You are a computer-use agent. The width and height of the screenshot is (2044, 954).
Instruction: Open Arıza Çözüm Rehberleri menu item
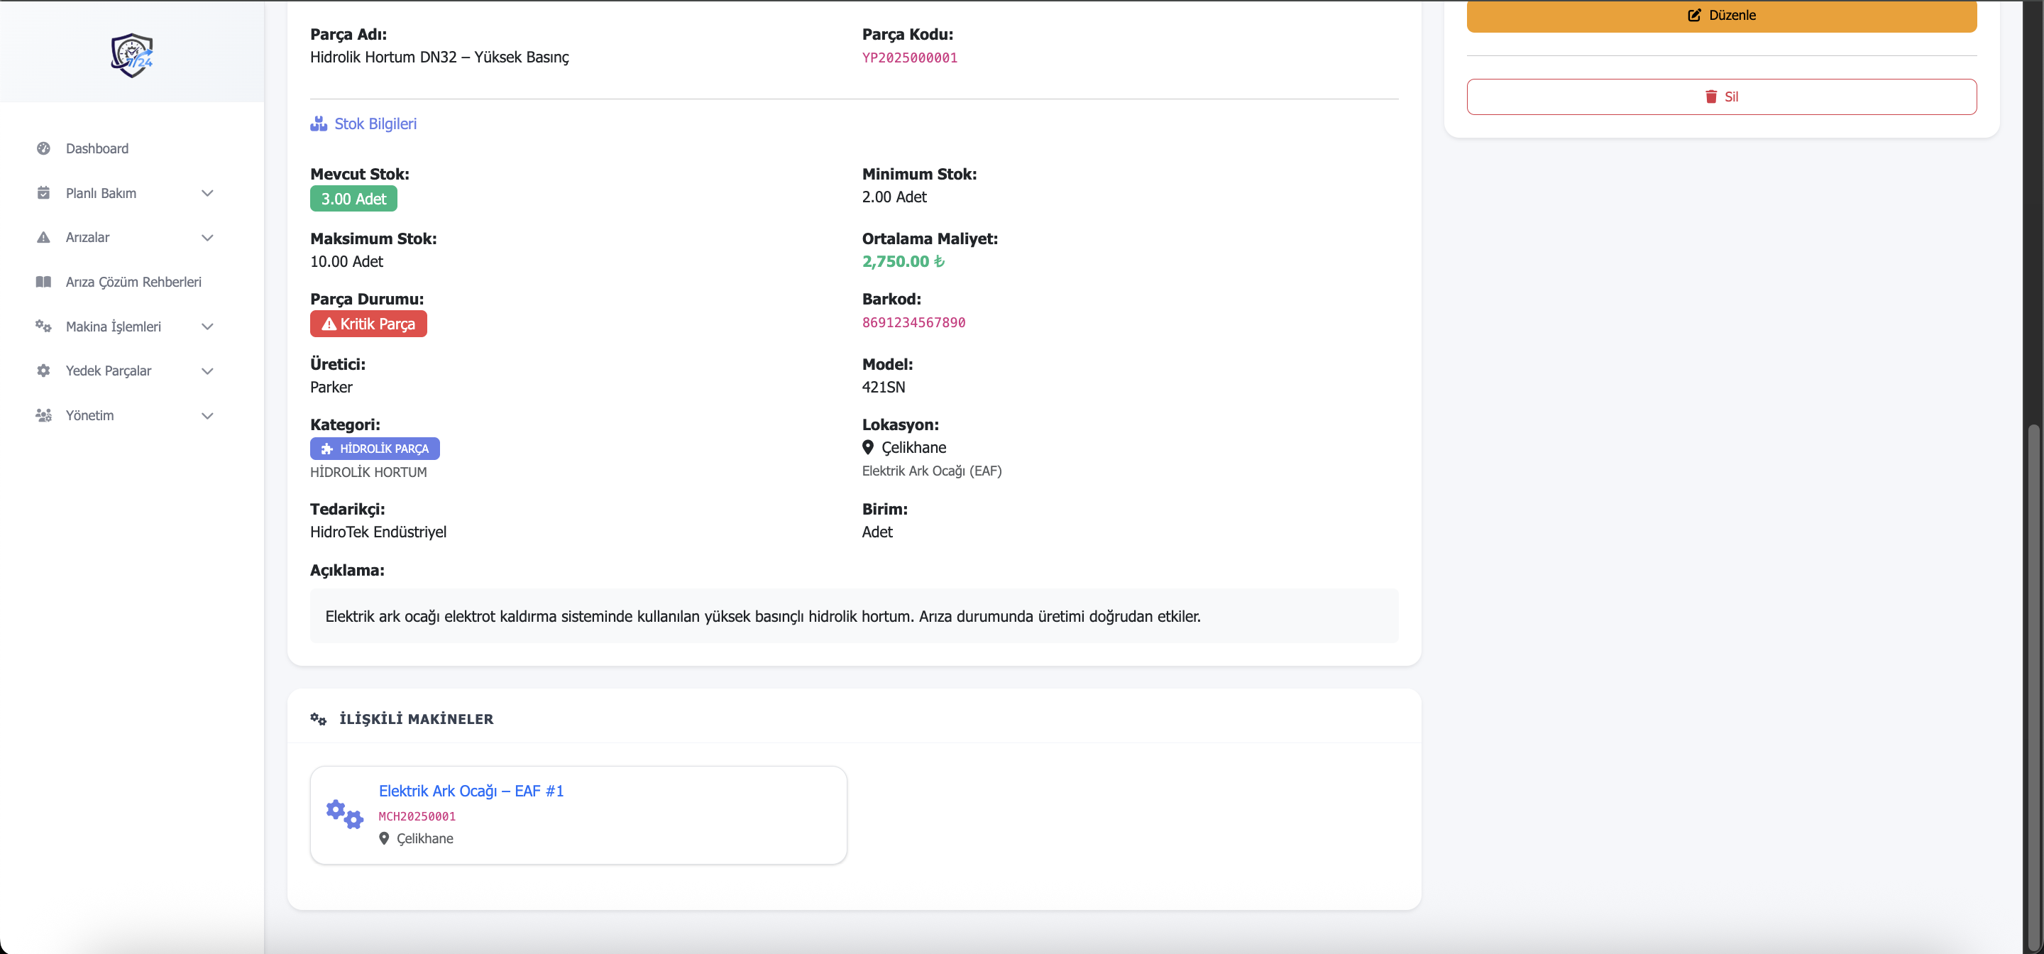(x=133, y=282)
